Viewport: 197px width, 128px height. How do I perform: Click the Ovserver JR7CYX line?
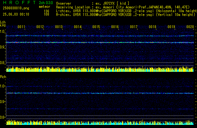click(x=93, y=3)
